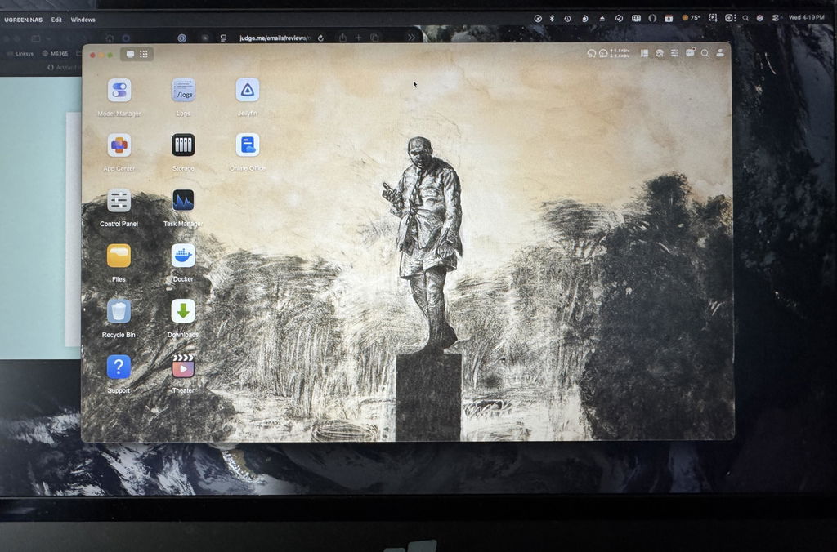Open the 75° weather item in menu bar

pos(692,18)
